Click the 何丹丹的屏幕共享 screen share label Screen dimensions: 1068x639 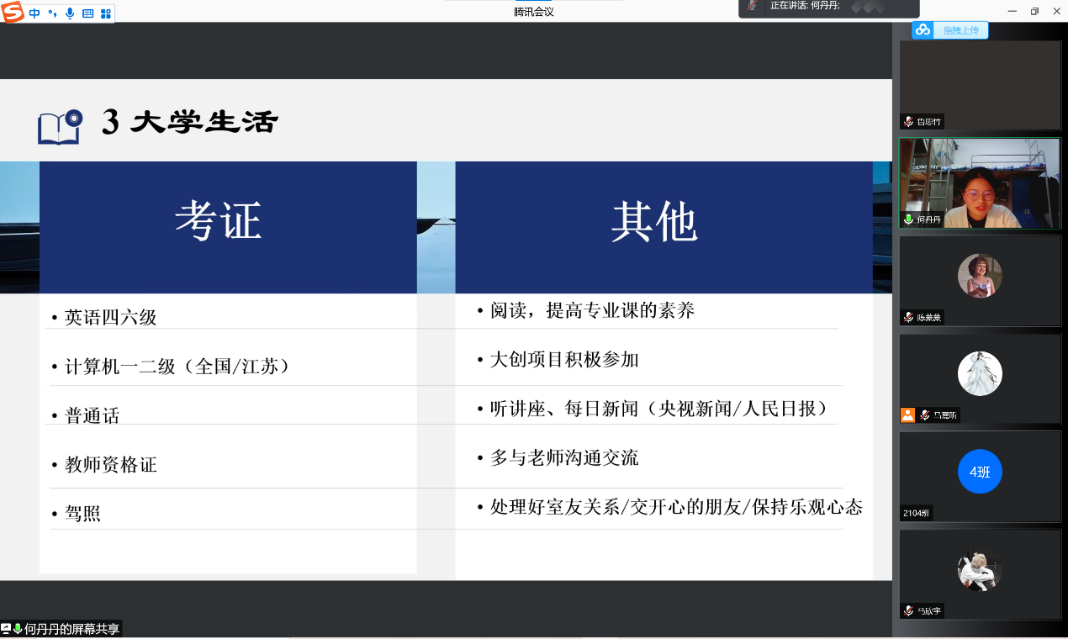(71, 629)
